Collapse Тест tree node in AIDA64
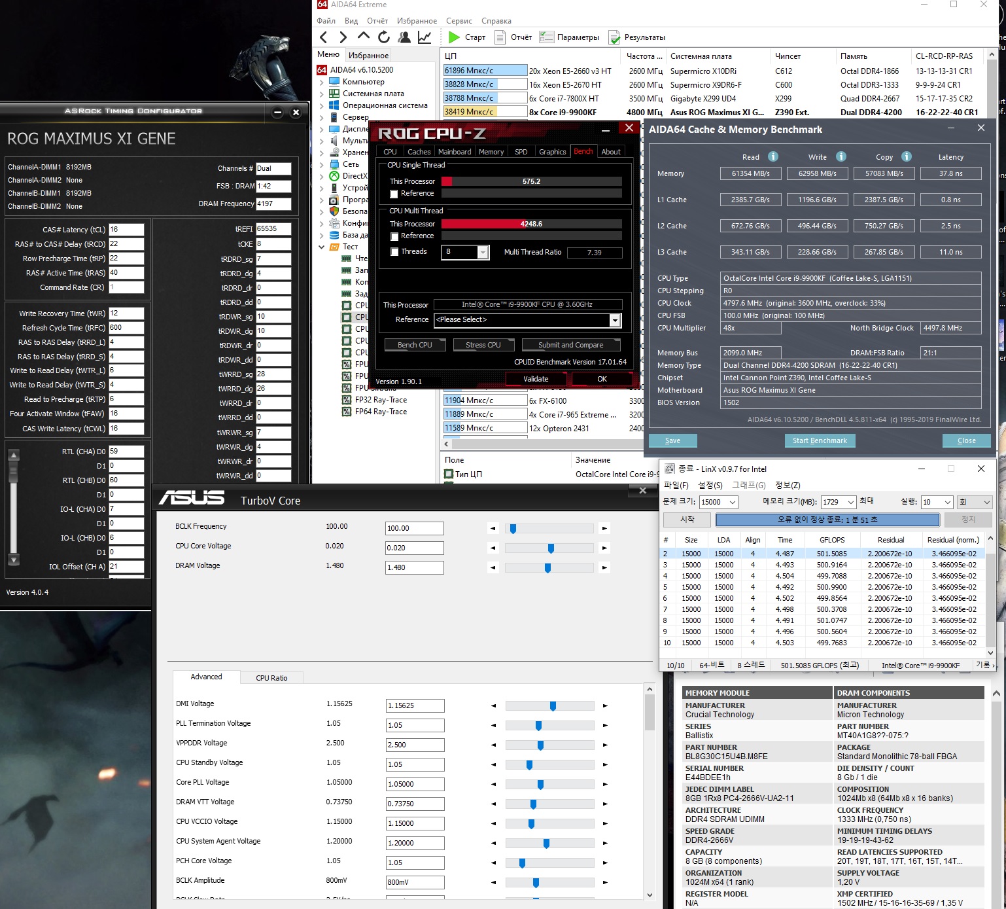 [x=322, y=247]
